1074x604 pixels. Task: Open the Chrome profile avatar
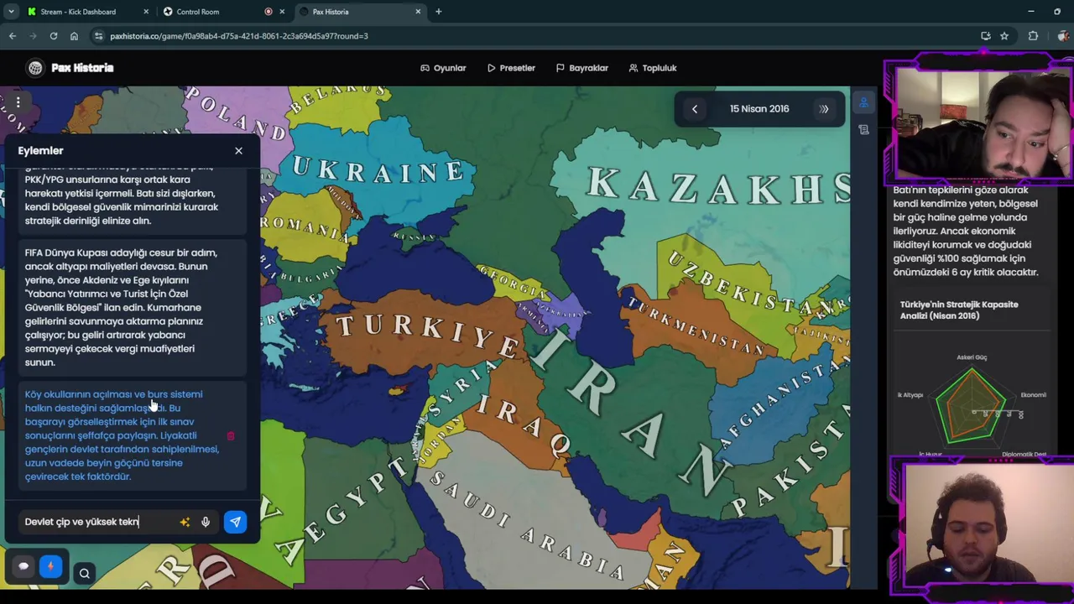pos(1063,36)
